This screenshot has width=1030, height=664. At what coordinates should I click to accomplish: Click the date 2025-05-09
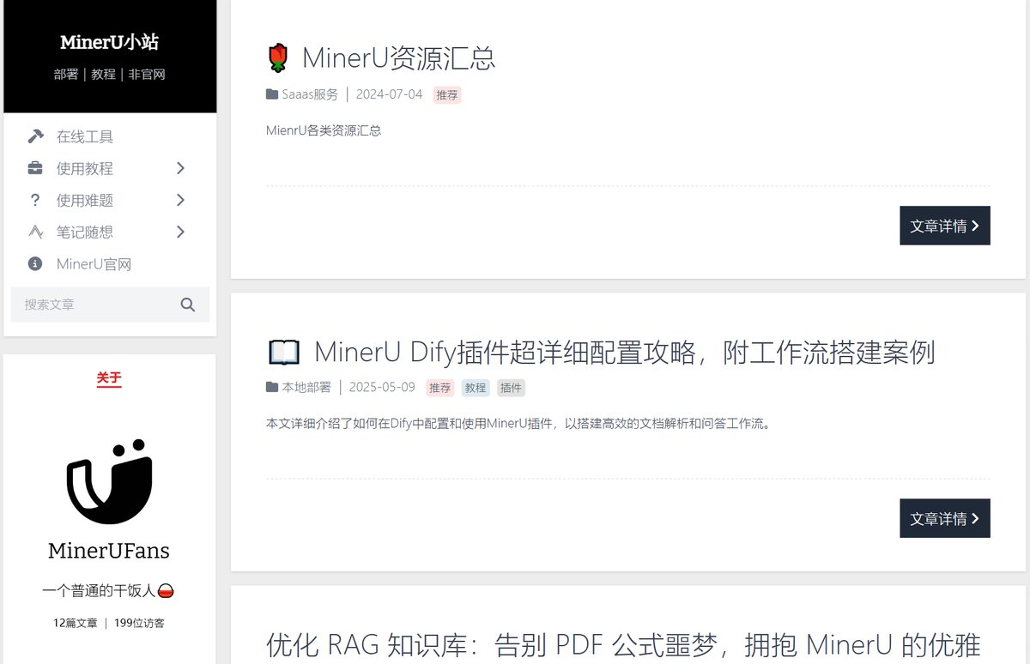(382, 388)
